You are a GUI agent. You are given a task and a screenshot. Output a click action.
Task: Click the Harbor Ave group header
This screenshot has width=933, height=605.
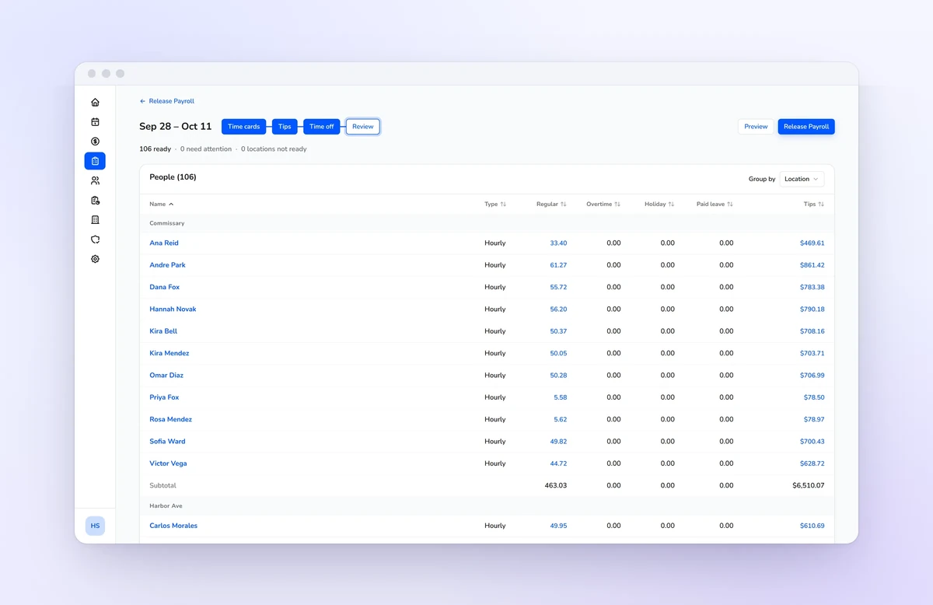tap(487, 506)
